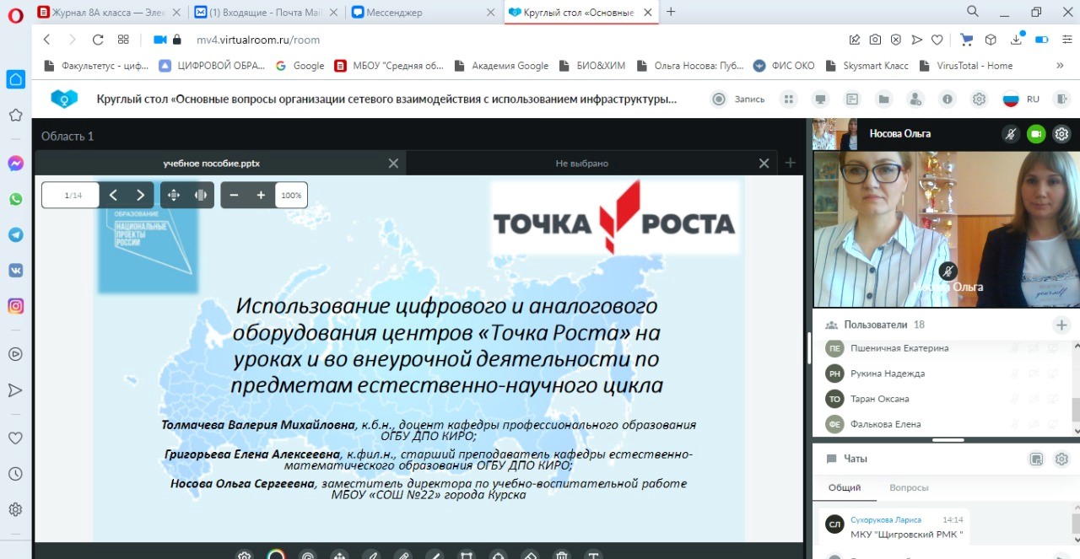This screenshot has width=1080, height=559.
Task: Reload the page
Action: 97,40
